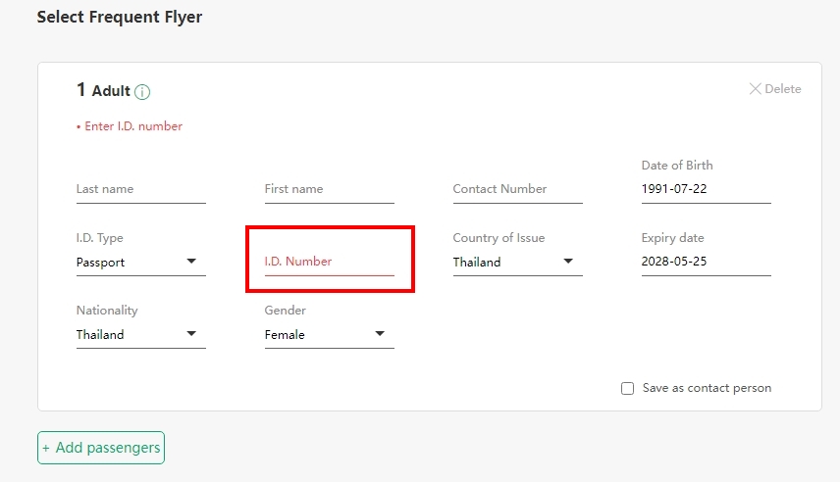Click the plus icon on Add passengers
The width and height of the screenshot is (840, 482).
46,448
